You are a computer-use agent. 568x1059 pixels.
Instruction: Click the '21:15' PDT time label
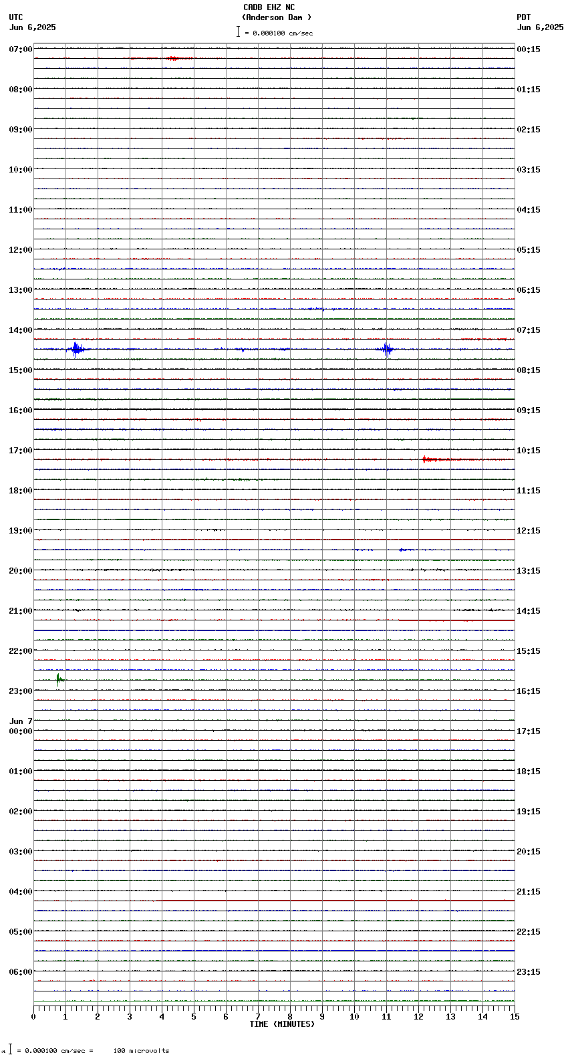529,892
